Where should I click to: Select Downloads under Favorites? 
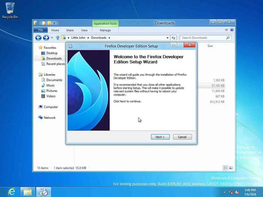pyautogui.click(x=54, y=58)
